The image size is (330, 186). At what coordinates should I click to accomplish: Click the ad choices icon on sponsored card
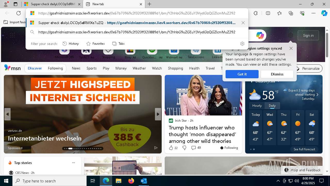(156, 148)
